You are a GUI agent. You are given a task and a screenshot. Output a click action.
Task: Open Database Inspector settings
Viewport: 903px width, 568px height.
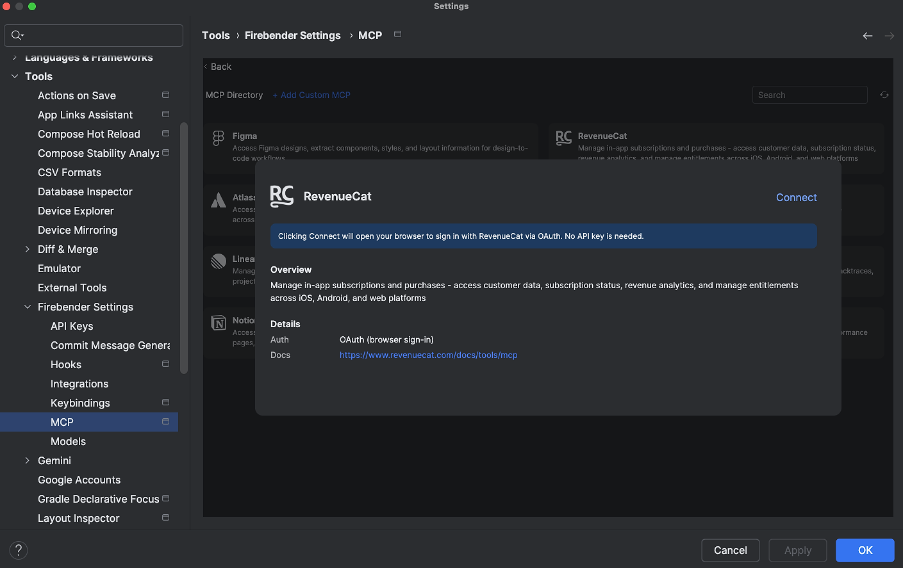click(85, 191)
